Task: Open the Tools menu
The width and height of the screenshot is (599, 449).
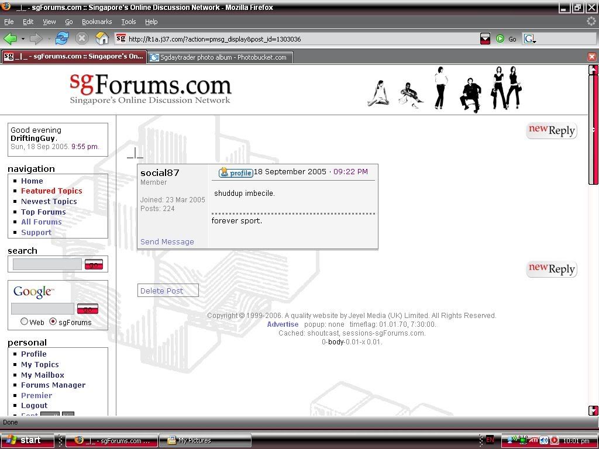Action: pyautogui.click(x=128, y=22)
